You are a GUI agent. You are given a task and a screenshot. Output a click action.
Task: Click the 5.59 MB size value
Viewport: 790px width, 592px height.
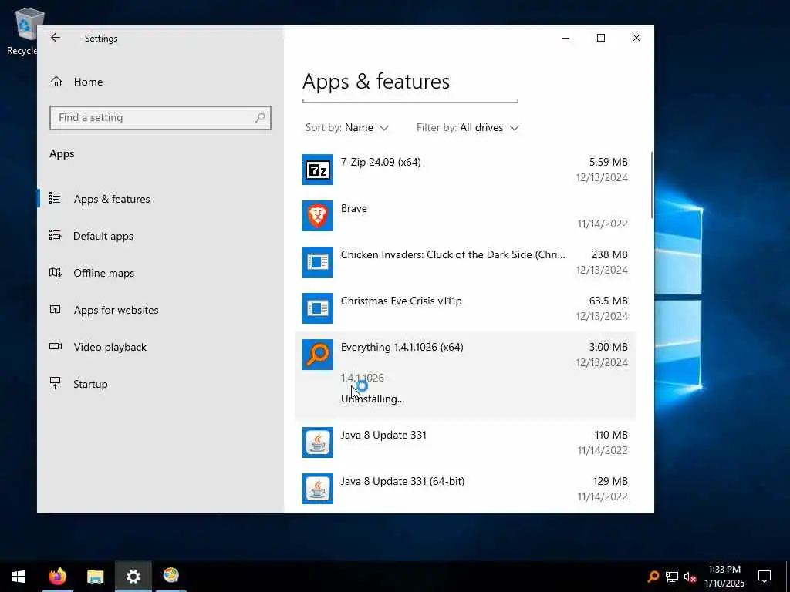point(608,162)
